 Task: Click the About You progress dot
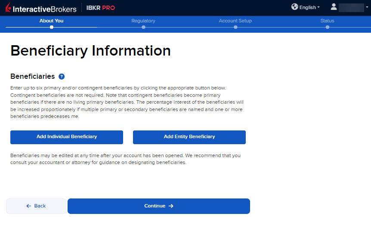click(x=52, y=27)
